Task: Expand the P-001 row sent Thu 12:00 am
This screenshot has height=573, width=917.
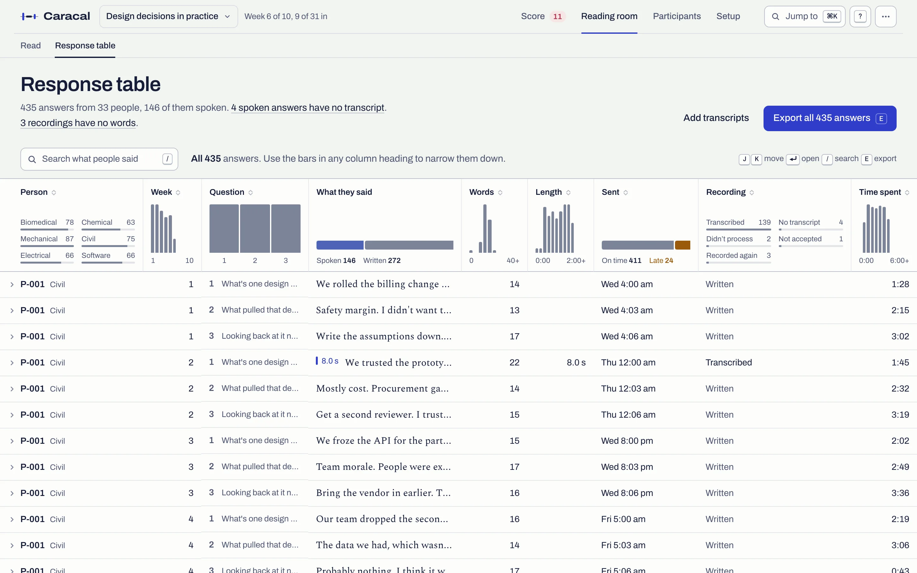Action: pyautogui.click(x=12, y=363)
